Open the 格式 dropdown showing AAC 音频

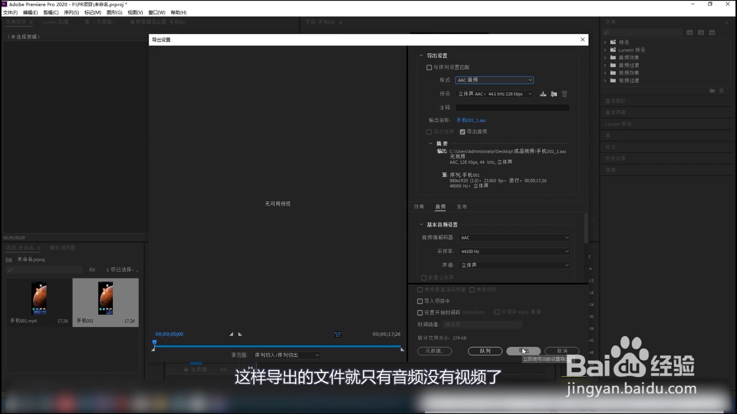[x=494, y=80]
